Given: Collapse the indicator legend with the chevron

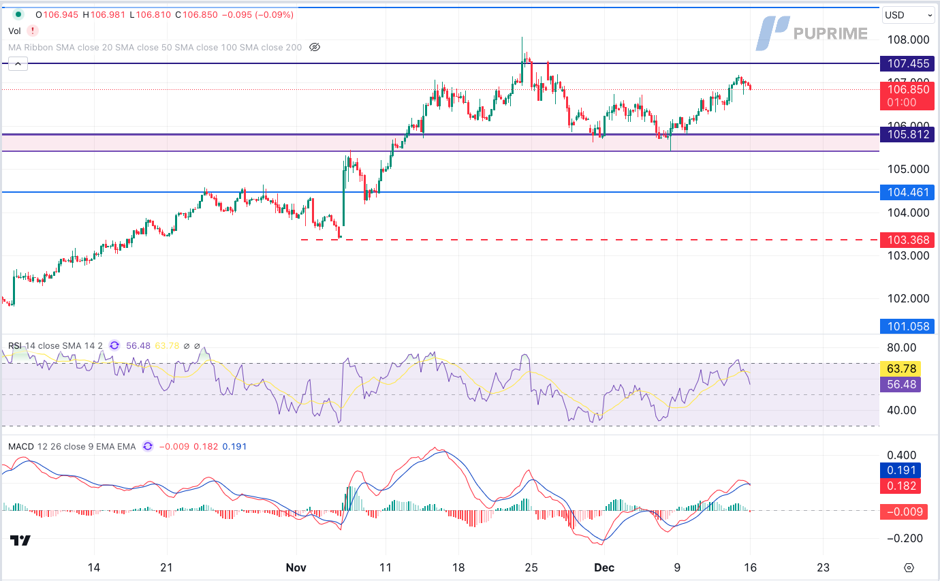Looking at the screenshot, I should pyautogui.click(x=18, y=65).
